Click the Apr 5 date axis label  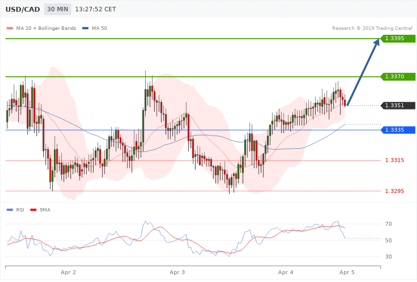tap(347, 272)
